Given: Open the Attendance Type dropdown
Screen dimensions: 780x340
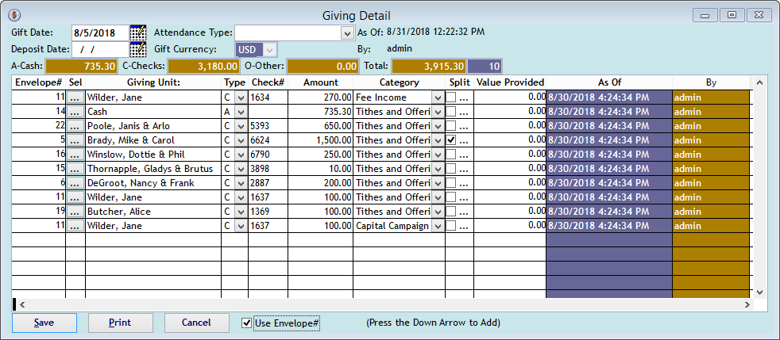Looking at the screenshot, I should pos(347,33).
